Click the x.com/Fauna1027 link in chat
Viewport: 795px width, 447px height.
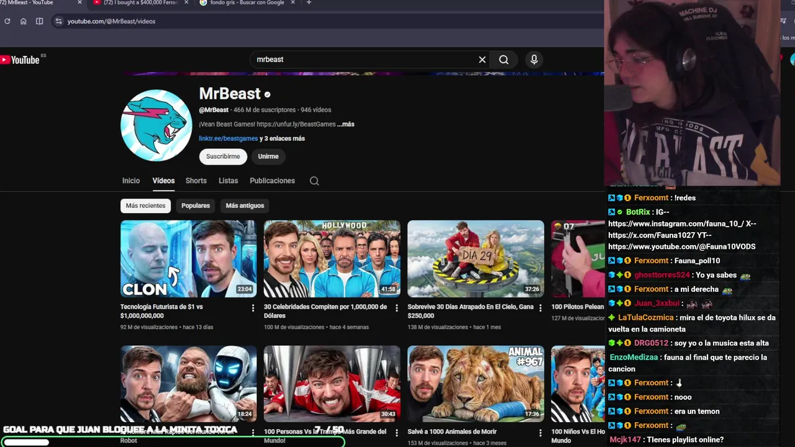(x=663, y=235)
